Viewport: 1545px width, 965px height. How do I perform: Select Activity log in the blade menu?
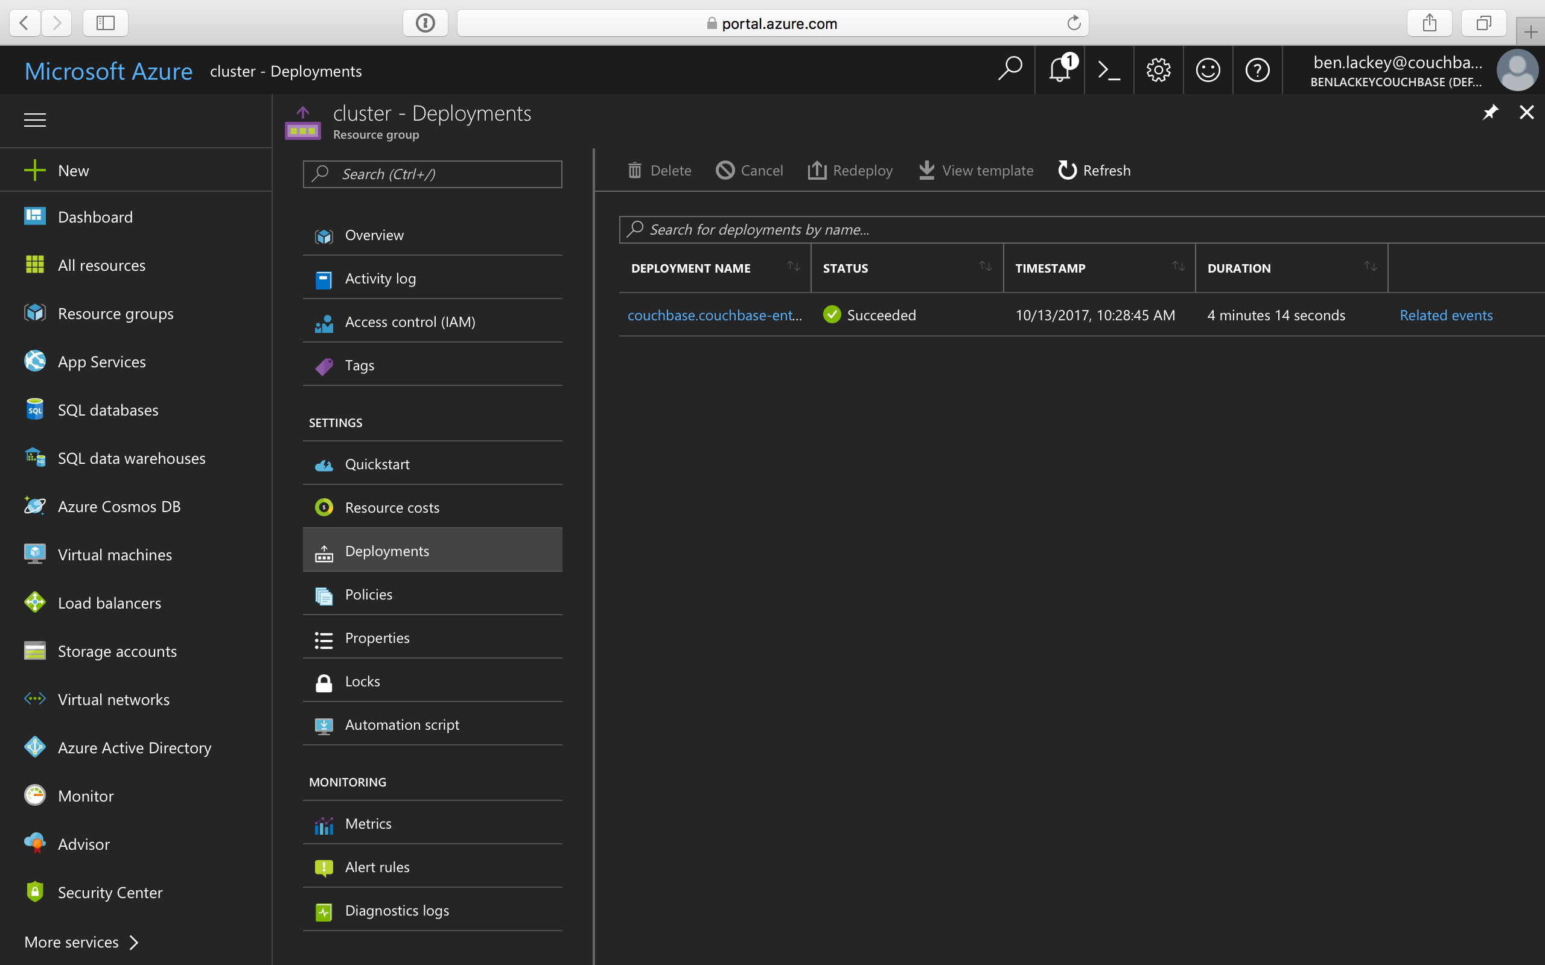pos(380,278)
